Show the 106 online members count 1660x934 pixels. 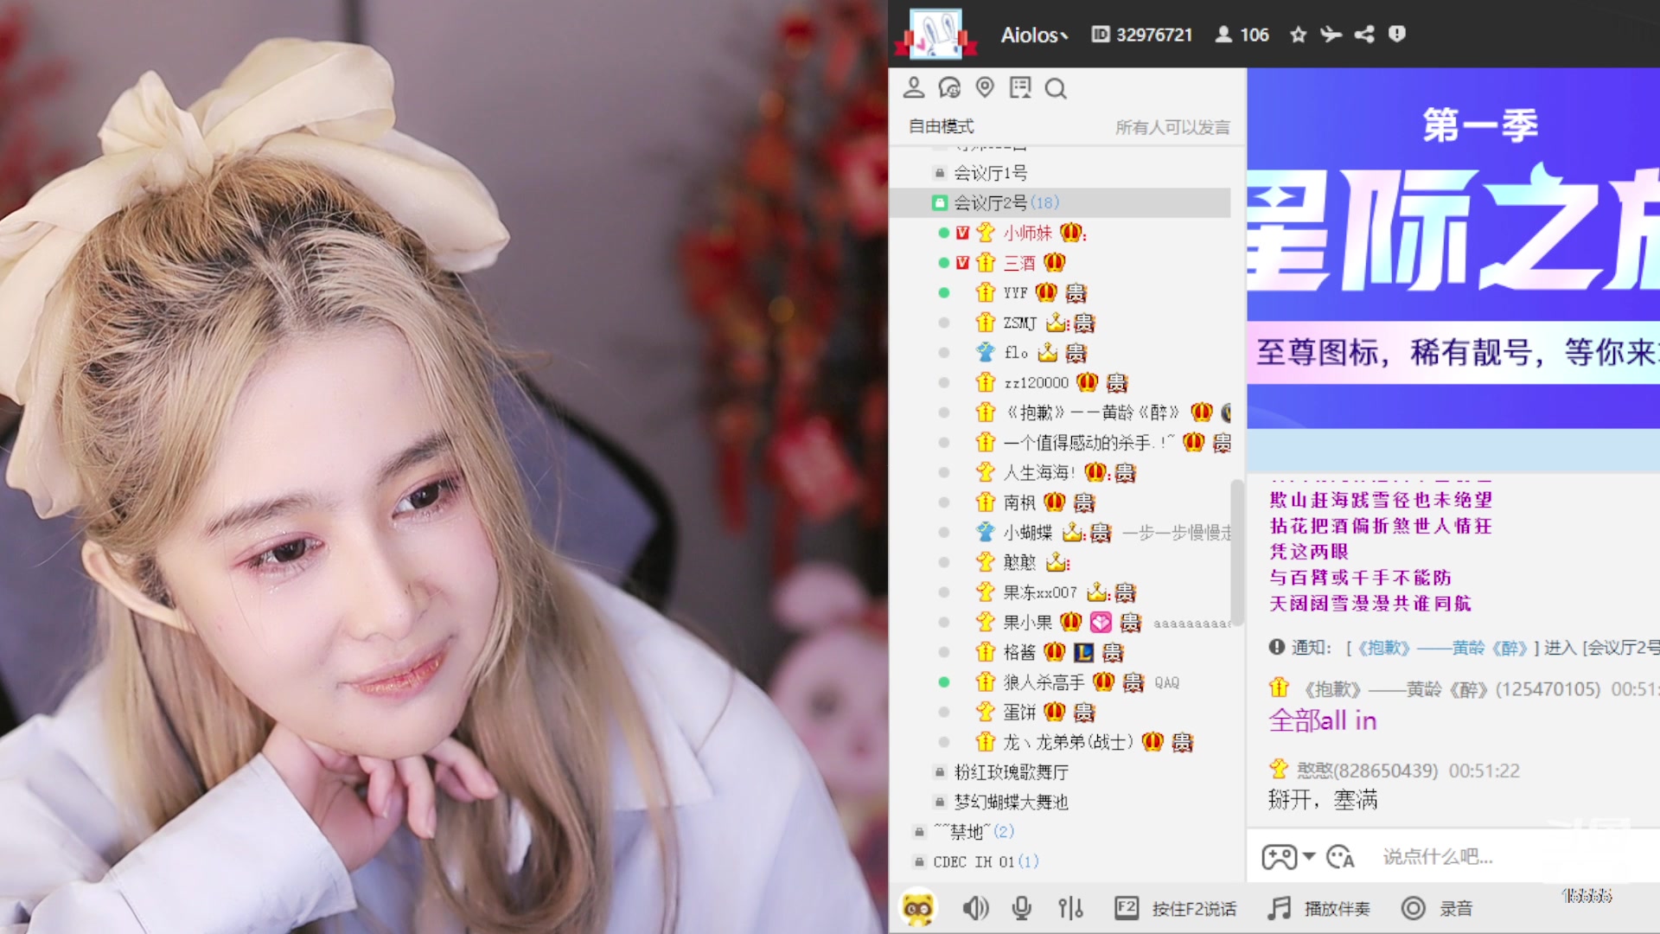tap(1242, 35)
